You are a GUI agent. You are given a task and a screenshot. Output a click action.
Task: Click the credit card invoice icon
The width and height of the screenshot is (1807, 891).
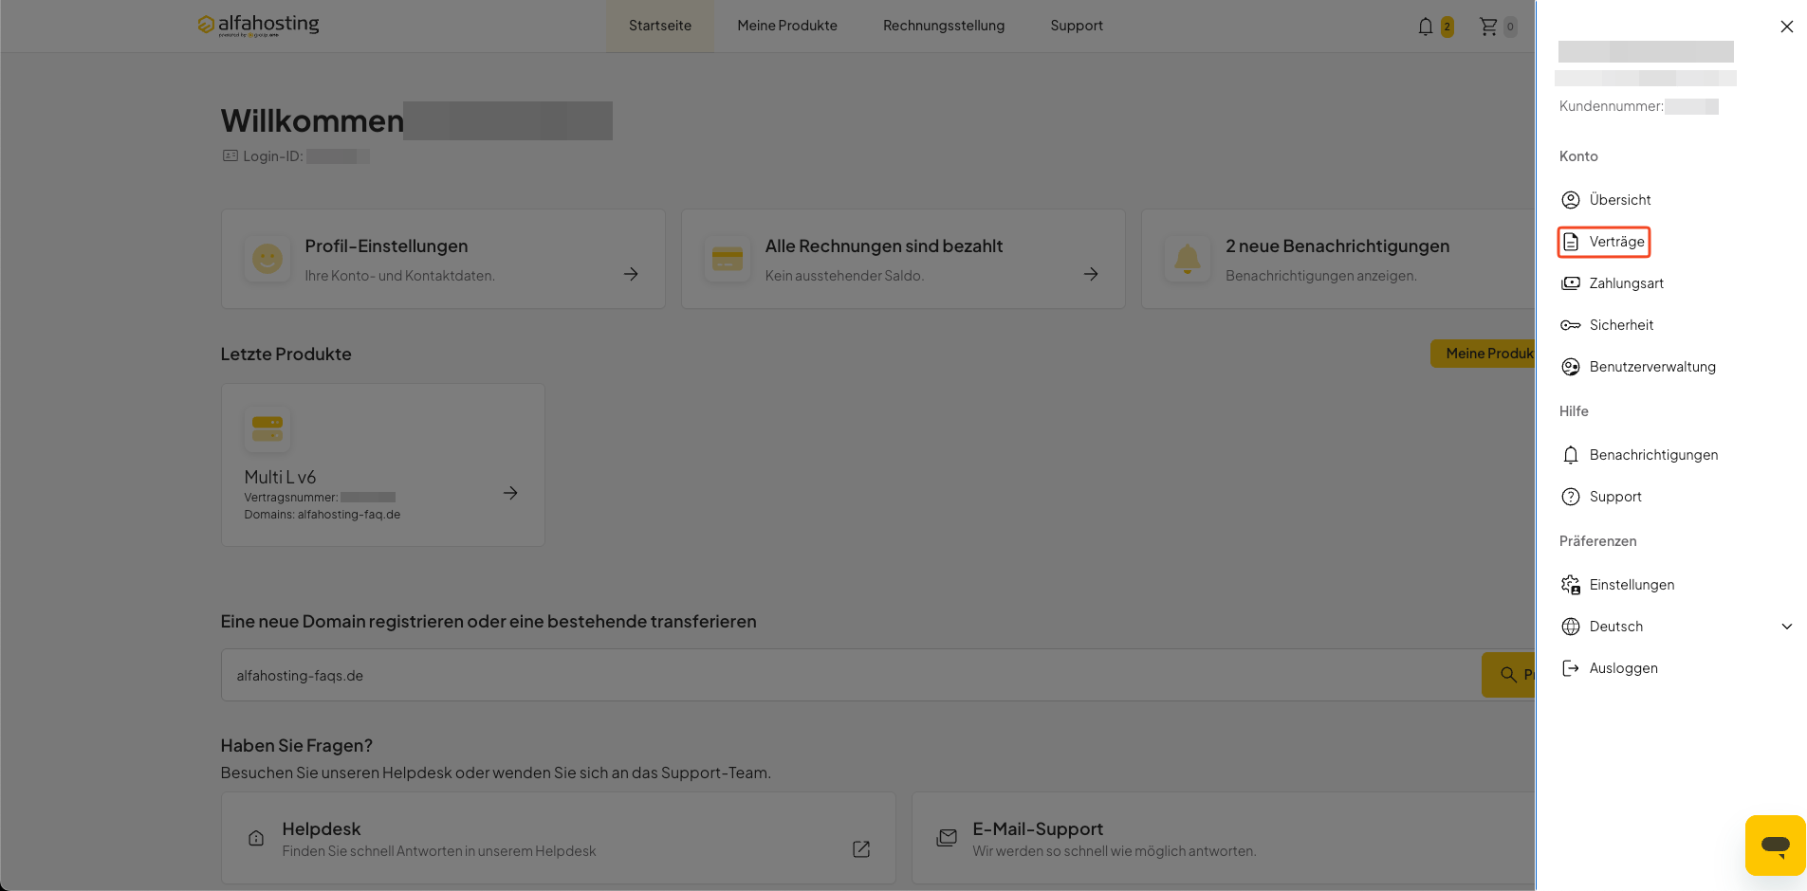tap(728, 259)
